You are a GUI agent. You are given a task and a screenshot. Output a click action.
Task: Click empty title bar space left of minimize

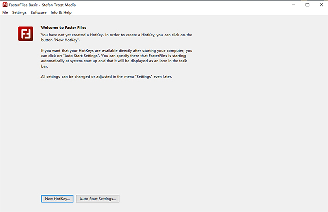coord(205,5)
